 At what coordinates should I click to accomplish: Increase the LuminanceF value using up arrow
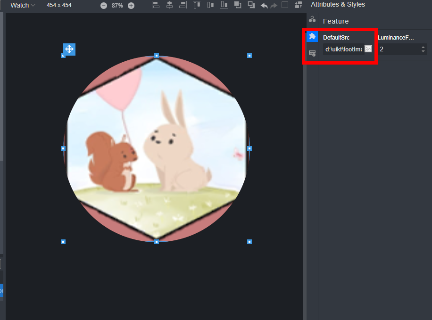tap(423, 47)
